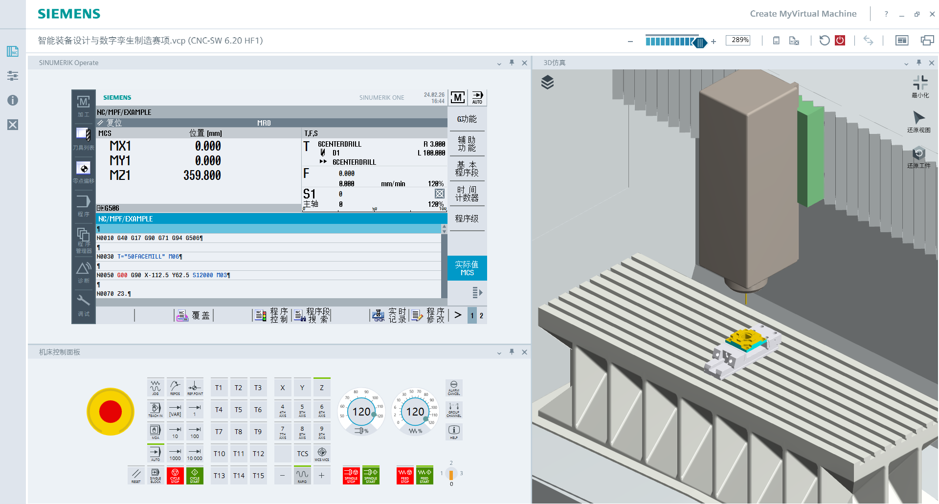This screenshot has height=504, width=939.
Task: Click the red power-off machine icon
Action: coord(840,41)
